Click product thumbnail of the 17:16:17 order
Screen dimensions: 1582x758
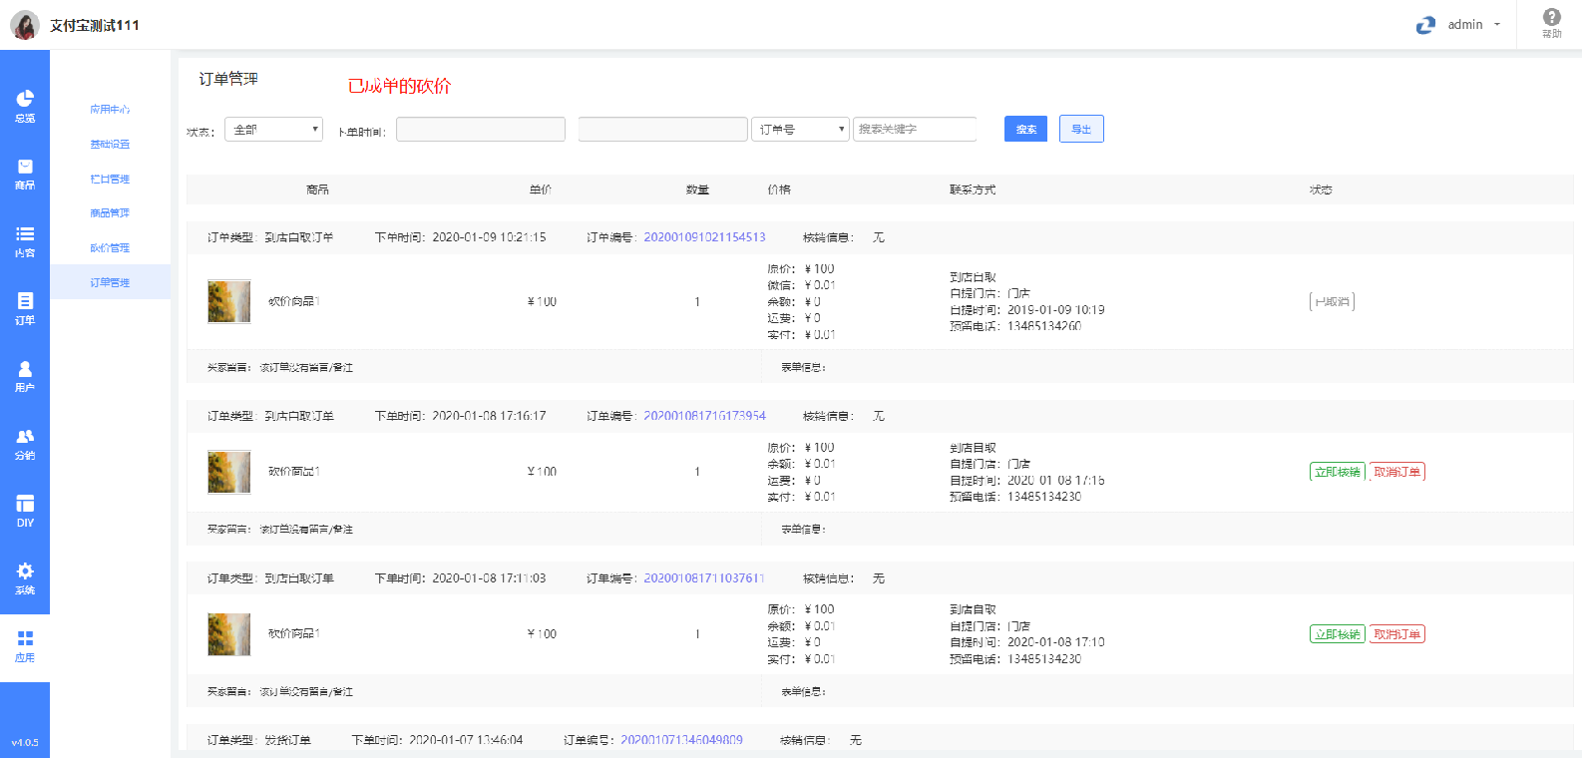(x=229, y=472)
